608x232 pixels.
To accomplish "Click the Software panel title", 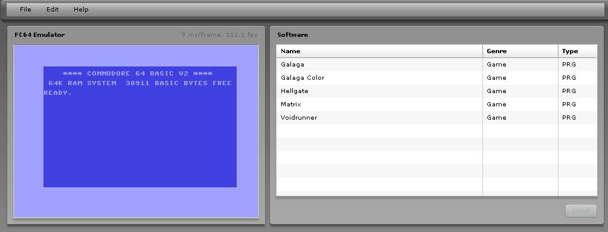I will 293,35.
